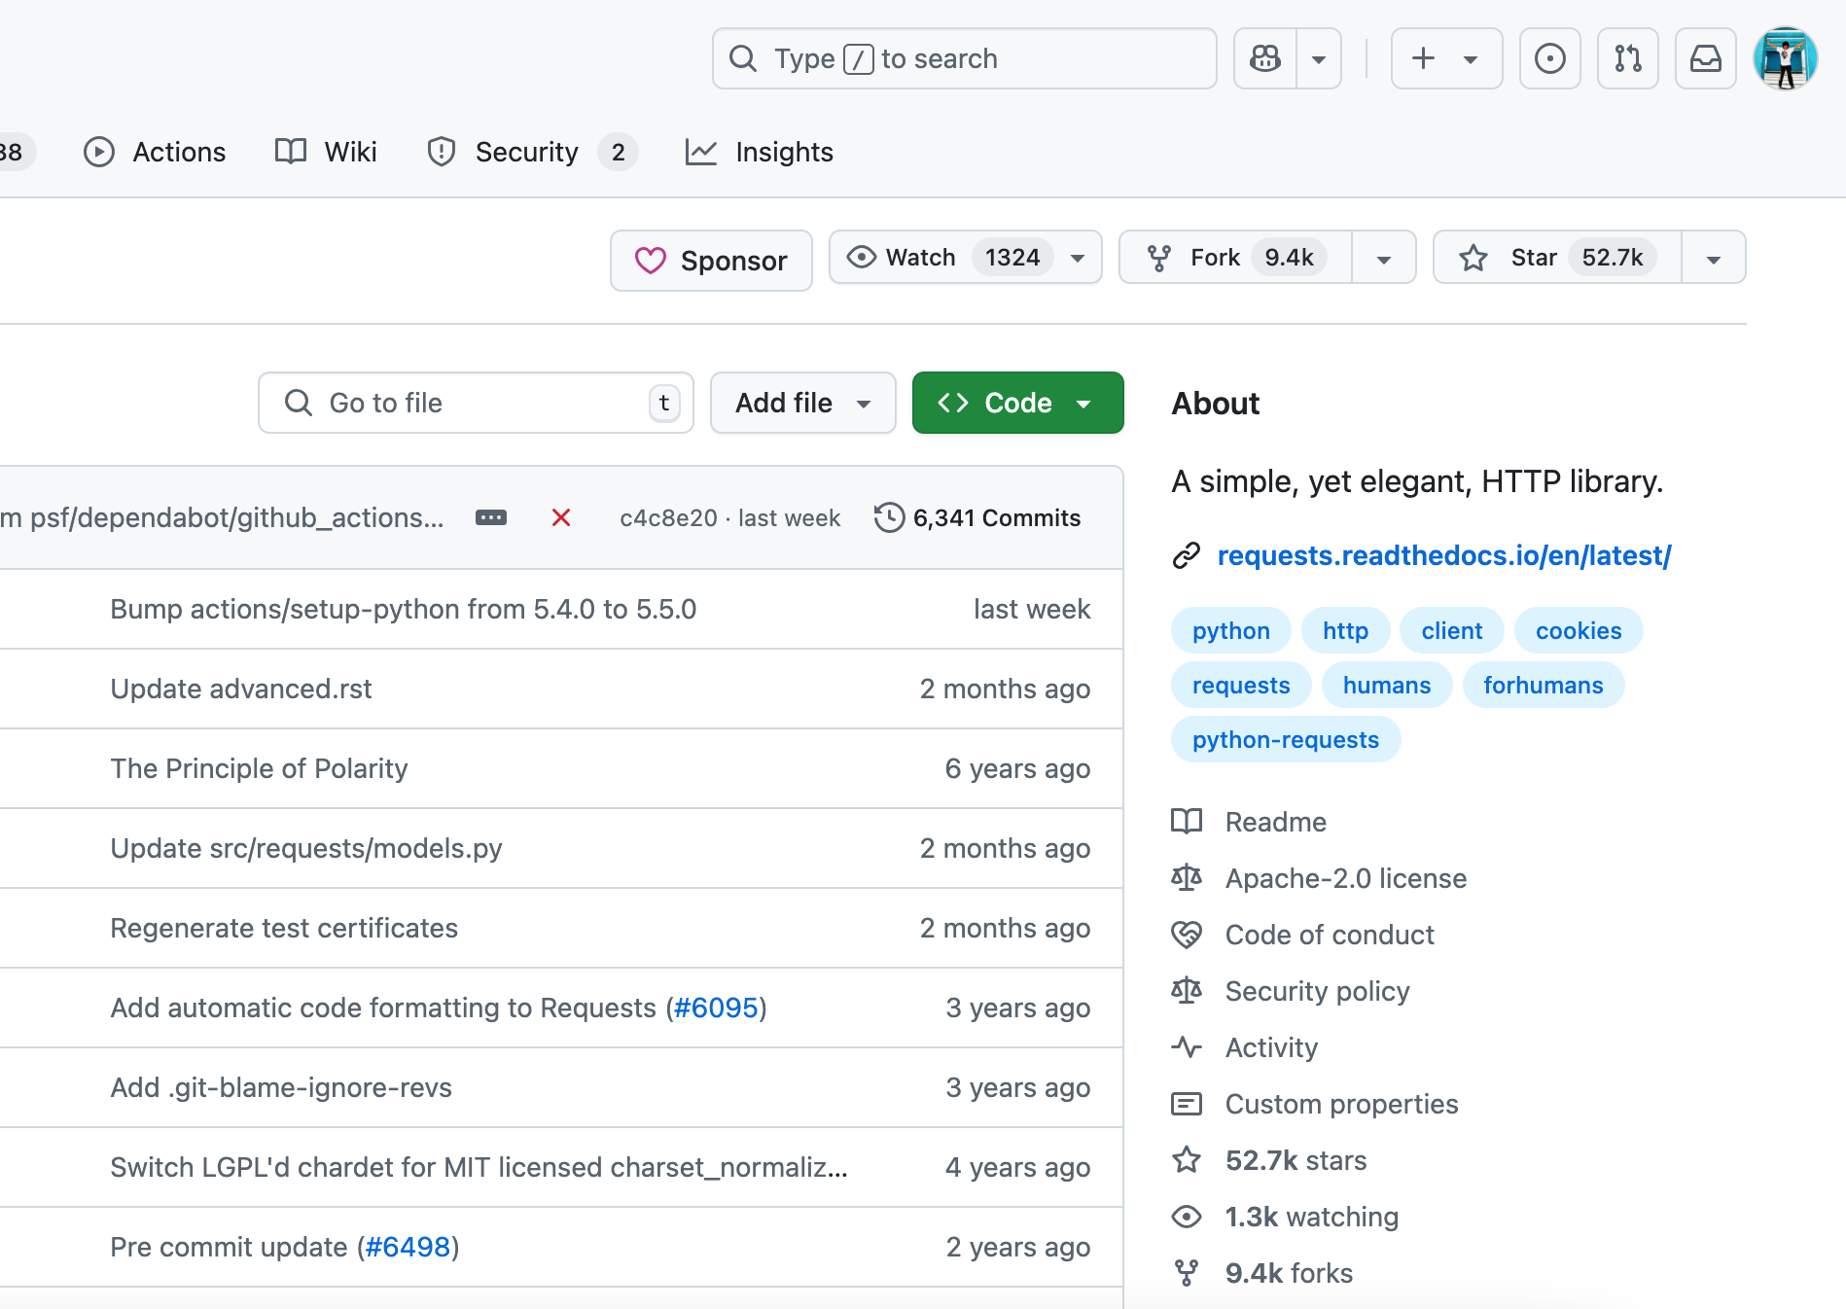Open commit 'Regenerate test certificates'
Viewport: 1846px width, 1309px height.
(284, 928)
